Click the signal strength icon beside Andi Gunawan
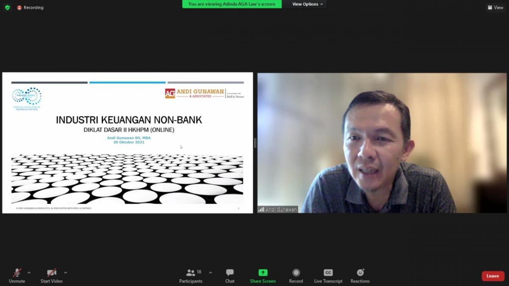The width and height of the screenshot is (509, 286). pyautogui.click(x=261, y=210)
